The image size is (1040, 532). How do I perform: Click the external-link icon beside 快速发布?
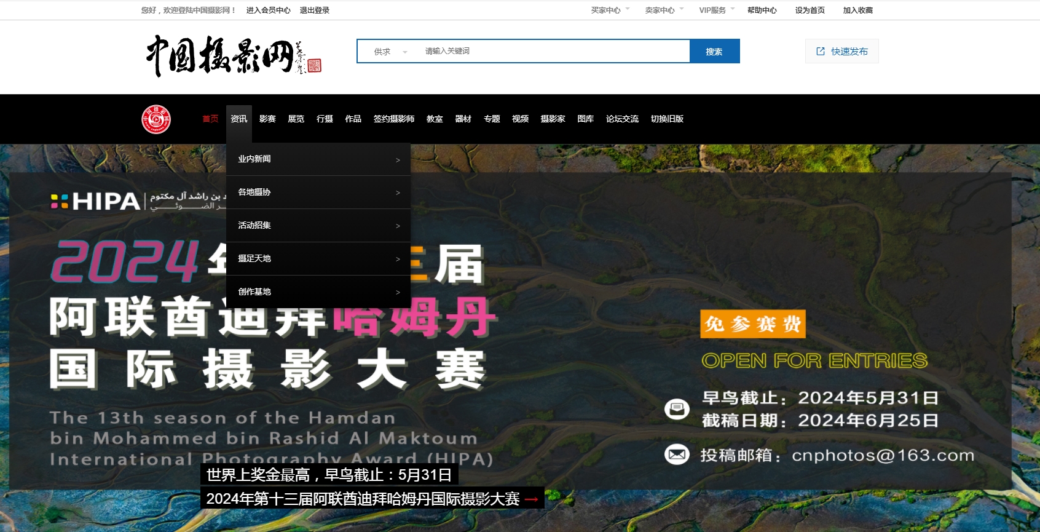821,52
